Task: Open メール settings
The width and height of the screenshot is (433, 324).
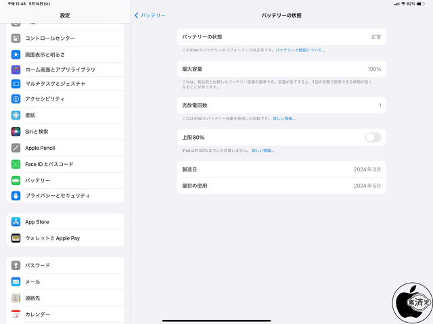Action: 65,281
